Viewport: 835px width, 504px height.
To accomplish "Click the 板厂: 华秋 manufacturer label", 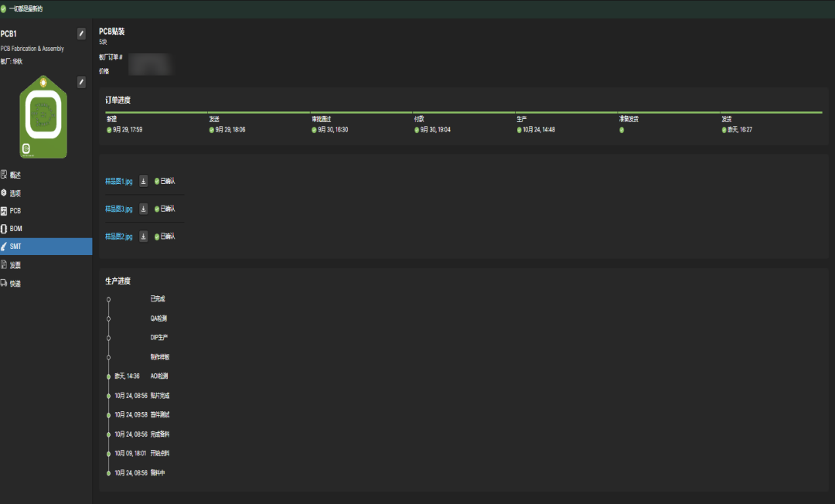I will tap(12, 62).
